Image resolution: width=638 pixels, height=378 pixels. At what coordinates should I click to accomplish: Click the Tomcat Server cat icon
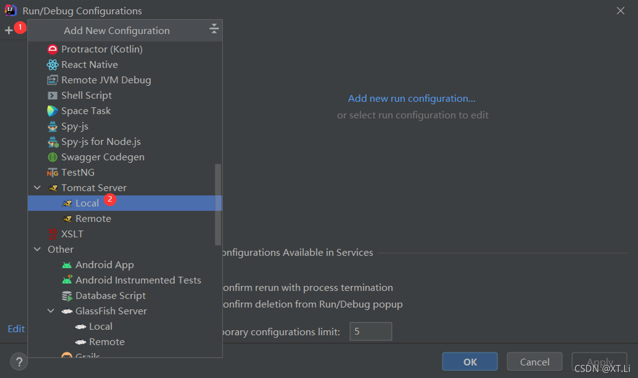click(x=53, y=188)
